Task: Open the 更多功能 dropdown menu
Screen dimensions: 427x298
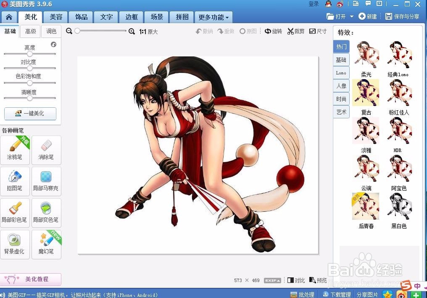Action: [213, 17]
